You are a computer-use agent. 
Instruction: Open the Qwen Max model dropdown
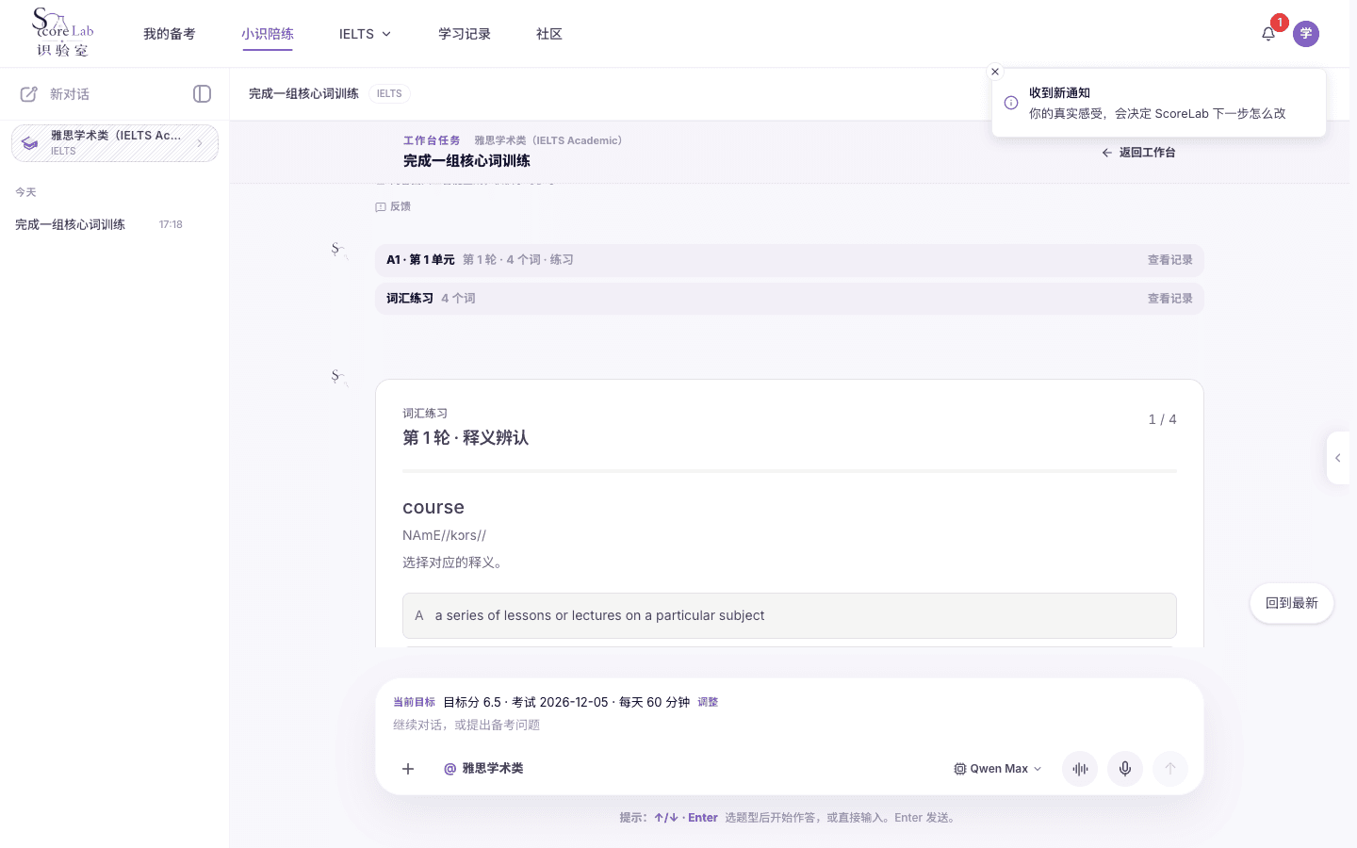point(998,769)
